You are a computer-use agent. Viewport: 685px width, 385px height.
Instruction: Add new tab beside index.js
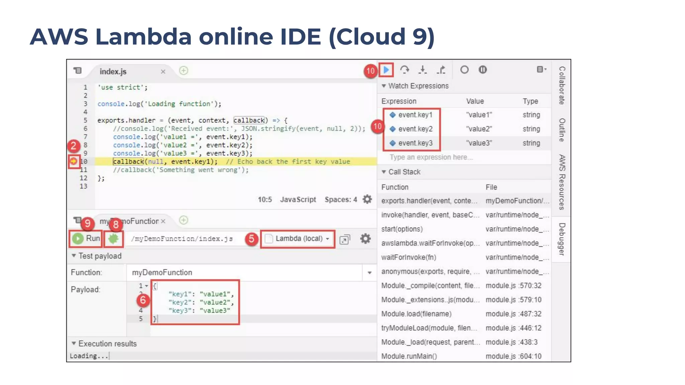point(184,71)
